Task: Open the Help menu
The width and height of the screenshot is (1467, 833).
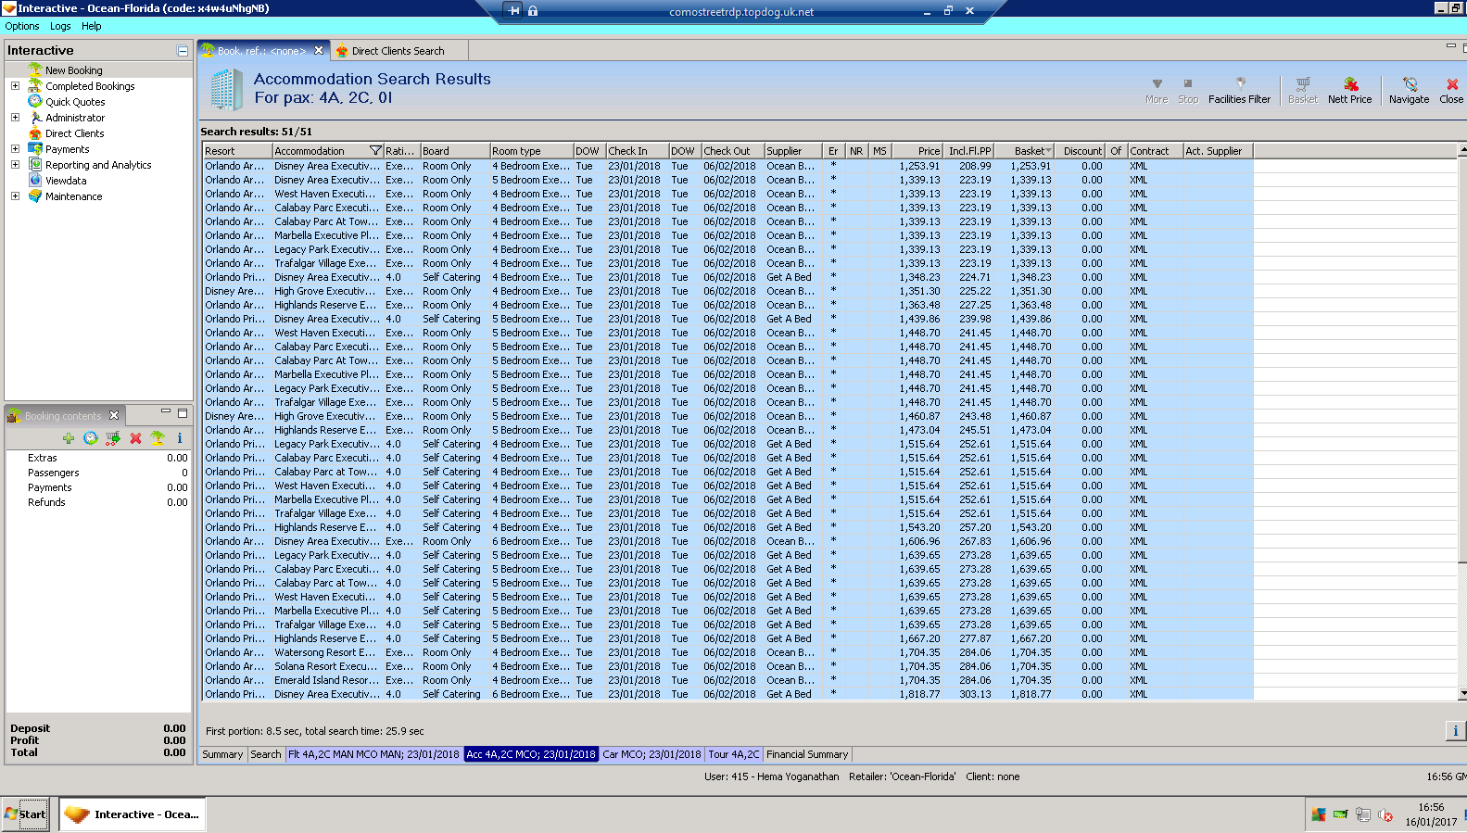Action: coord(91,26)
